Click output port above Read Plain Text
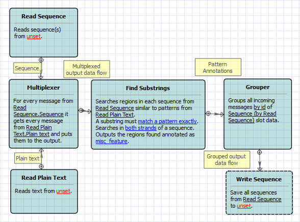Screen dimensions: 300x222 [x=41, y=166]
